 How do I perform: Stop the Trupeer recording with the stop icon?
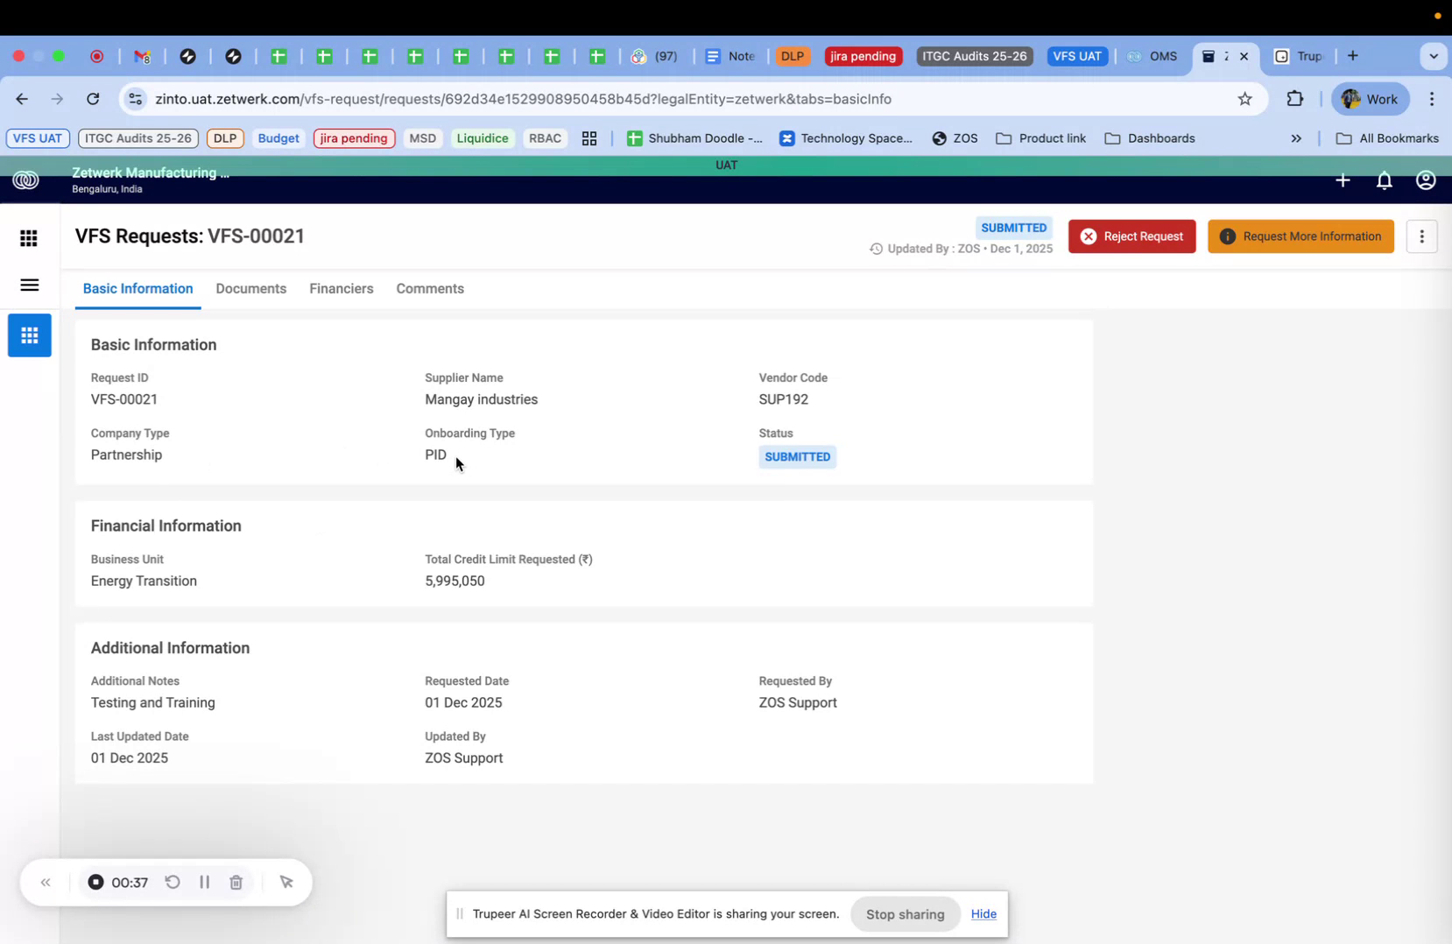click(x=95, y=882)
